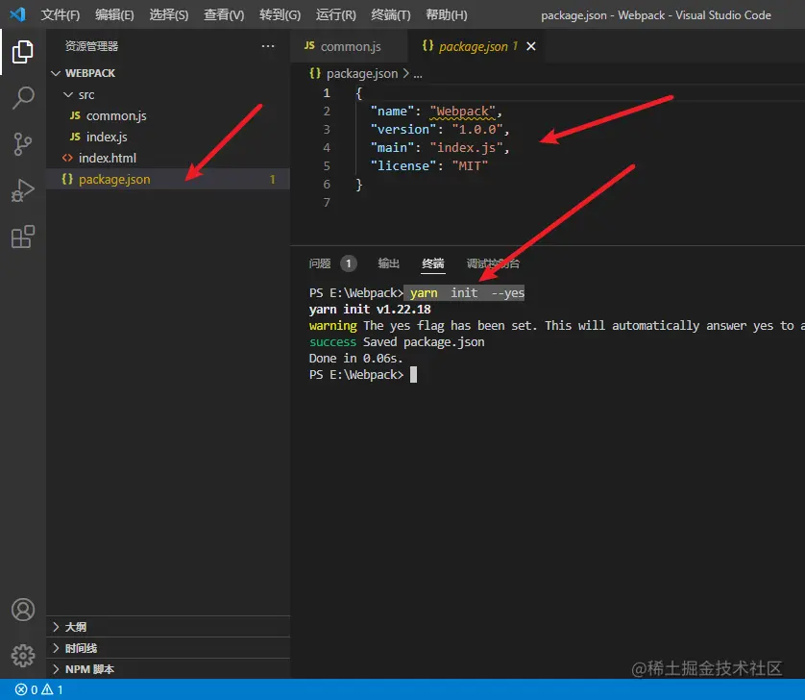Click the JSON icon in the breadcrumb
Viewport: 805px width, 700px height.
[x=315, y=73]
